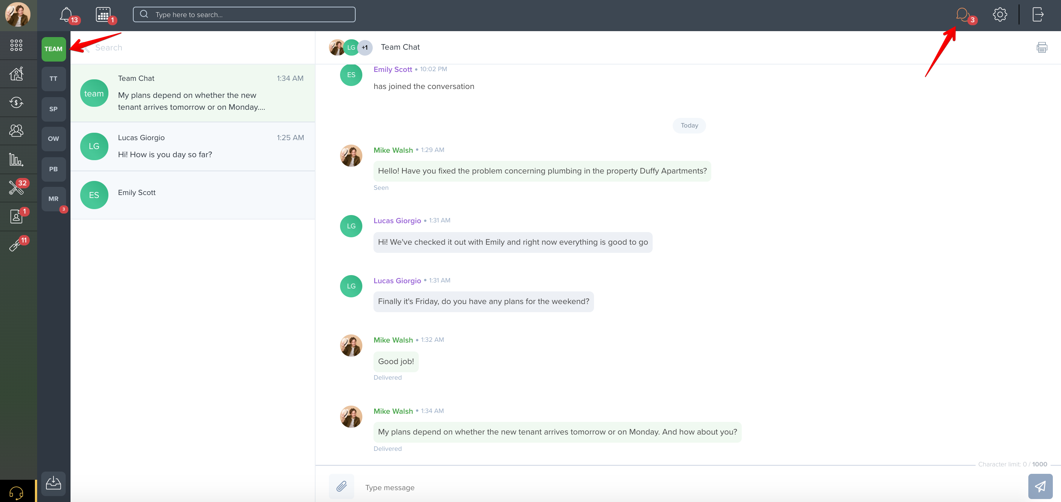
Task: Click the Today date separator
Action: [x=689, y=125]
